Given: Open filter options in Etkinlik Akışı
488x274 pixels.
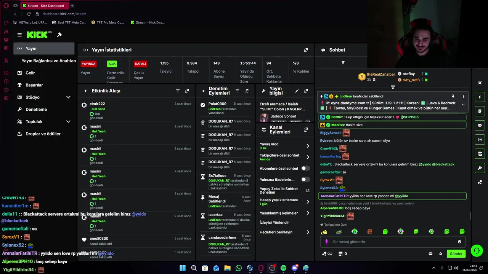Looking at the screenshot, I should pos(178,91).
